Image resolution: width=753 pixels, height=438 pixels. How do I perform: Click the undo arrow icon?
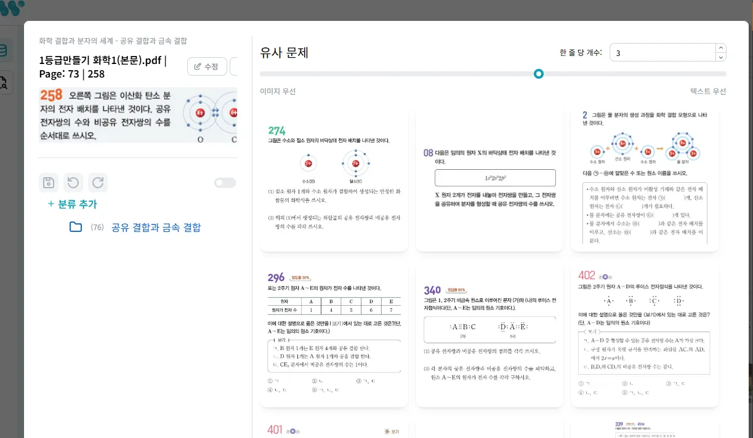tap(73, 183)
